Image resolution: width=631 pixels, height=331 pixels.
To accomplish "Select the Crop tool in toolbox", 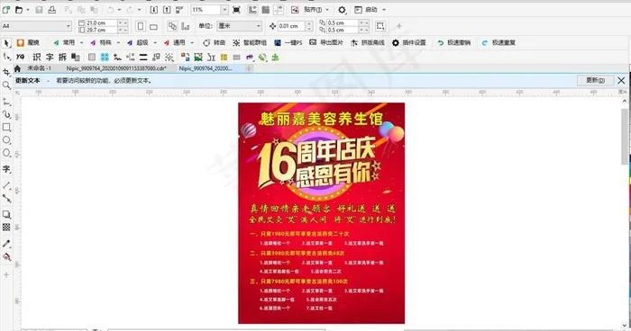I will pos(6,72).
